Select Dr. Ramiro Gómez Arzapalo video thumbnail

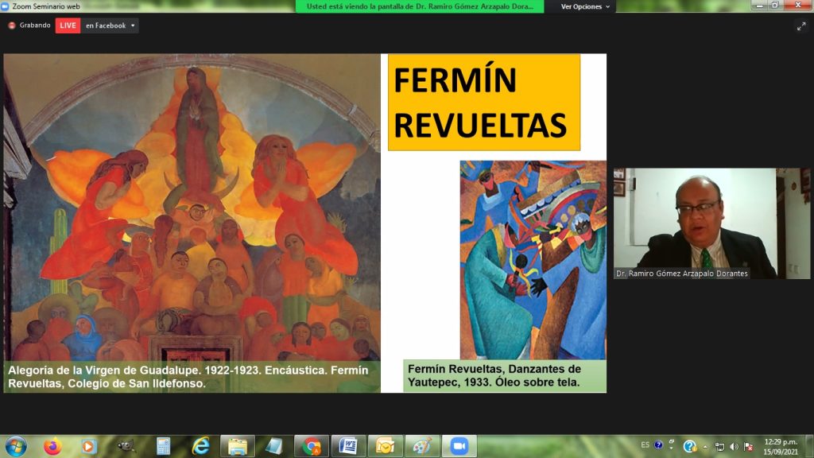pyautogui.click(x=711, y=223)
